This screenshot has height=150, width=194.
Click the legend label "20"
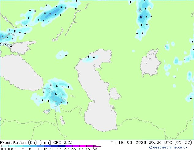point(52,149)
